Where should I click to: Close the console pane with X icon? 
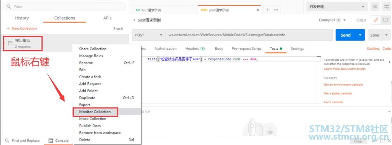pyautogui.click(x=389, y=141)
